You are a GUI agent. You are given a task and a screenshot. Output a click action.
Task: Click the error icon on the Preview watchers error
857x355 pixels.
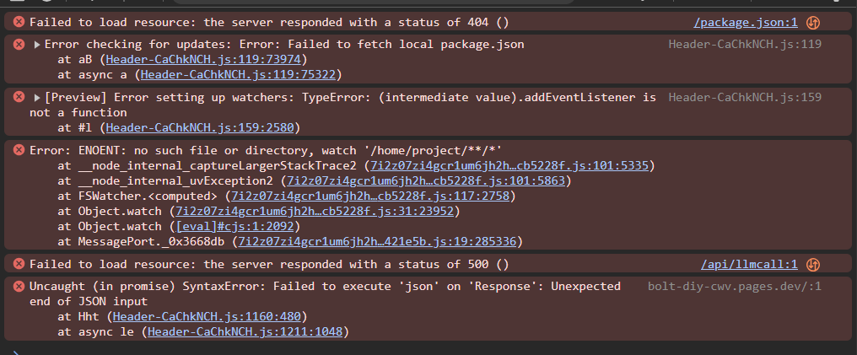(19, 97)
